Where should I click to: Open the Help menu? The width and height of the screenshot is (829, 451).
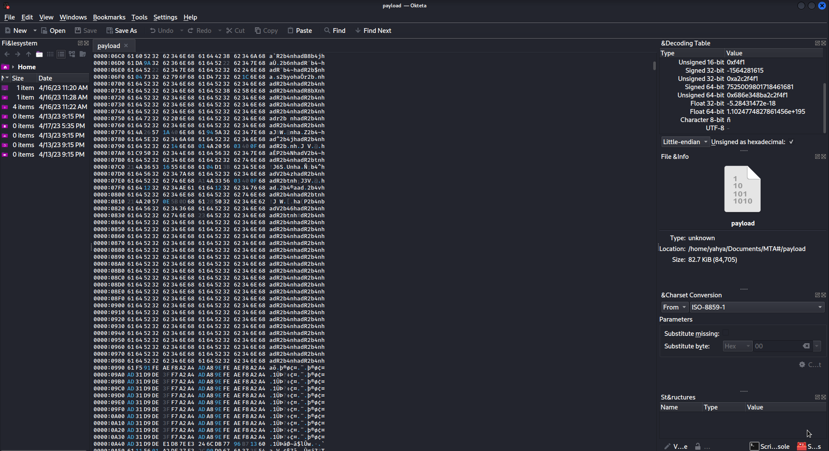point(190,17)
